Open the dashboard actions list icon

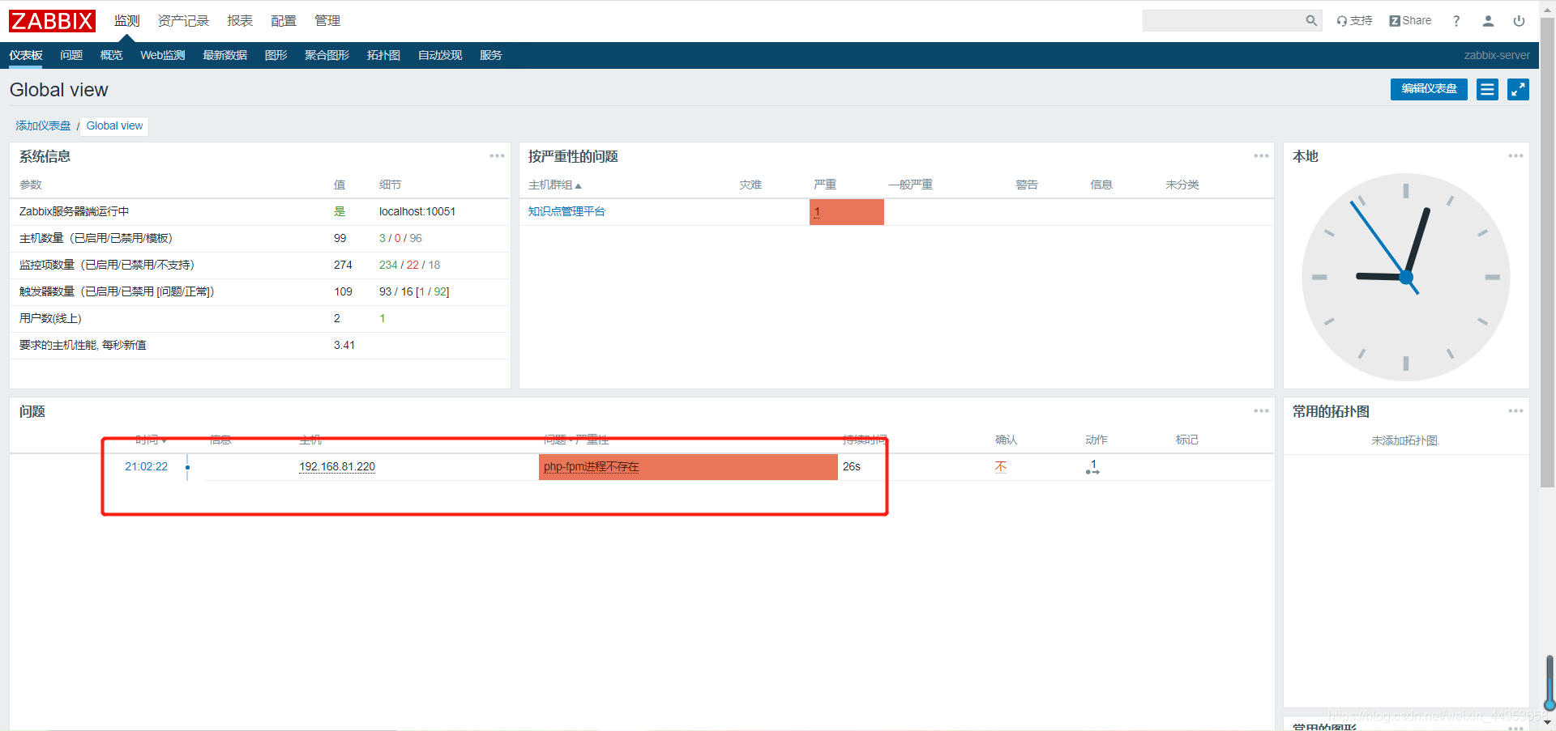coord(1487,89)
